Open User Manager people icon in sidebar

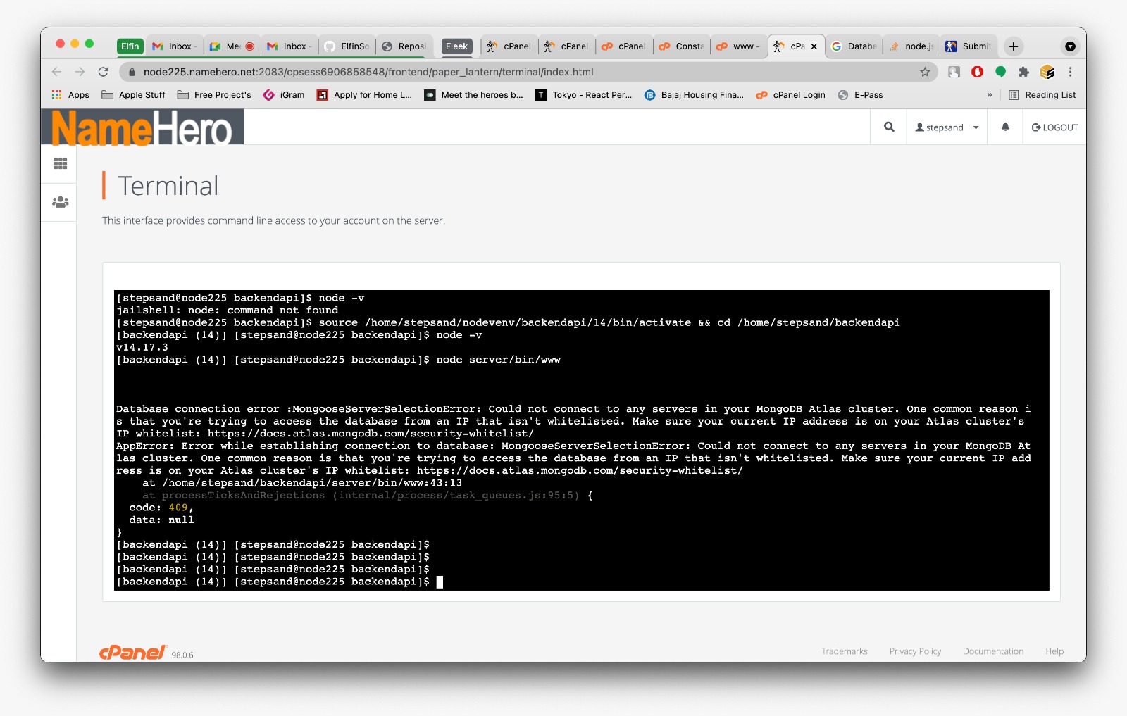click(x=61, y=202)
